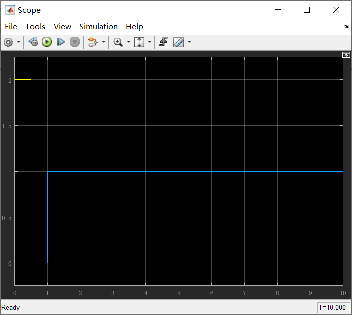The image size is (352, 315).
Task: Click the MATLAB logo in the title bar
Action: (x=10, y=10)
